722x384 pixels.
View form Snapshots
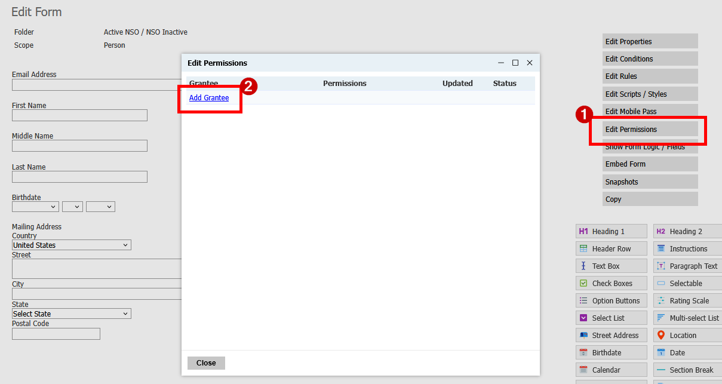point(650,182)
